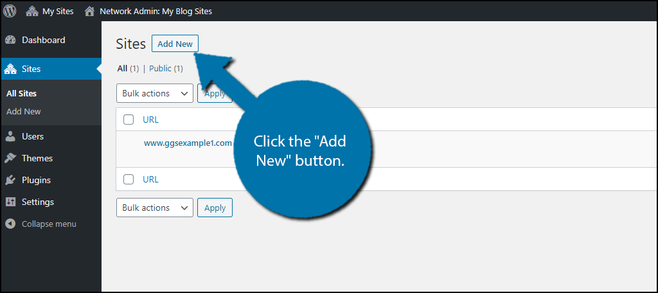Check the select-all box in table footer

129,179
